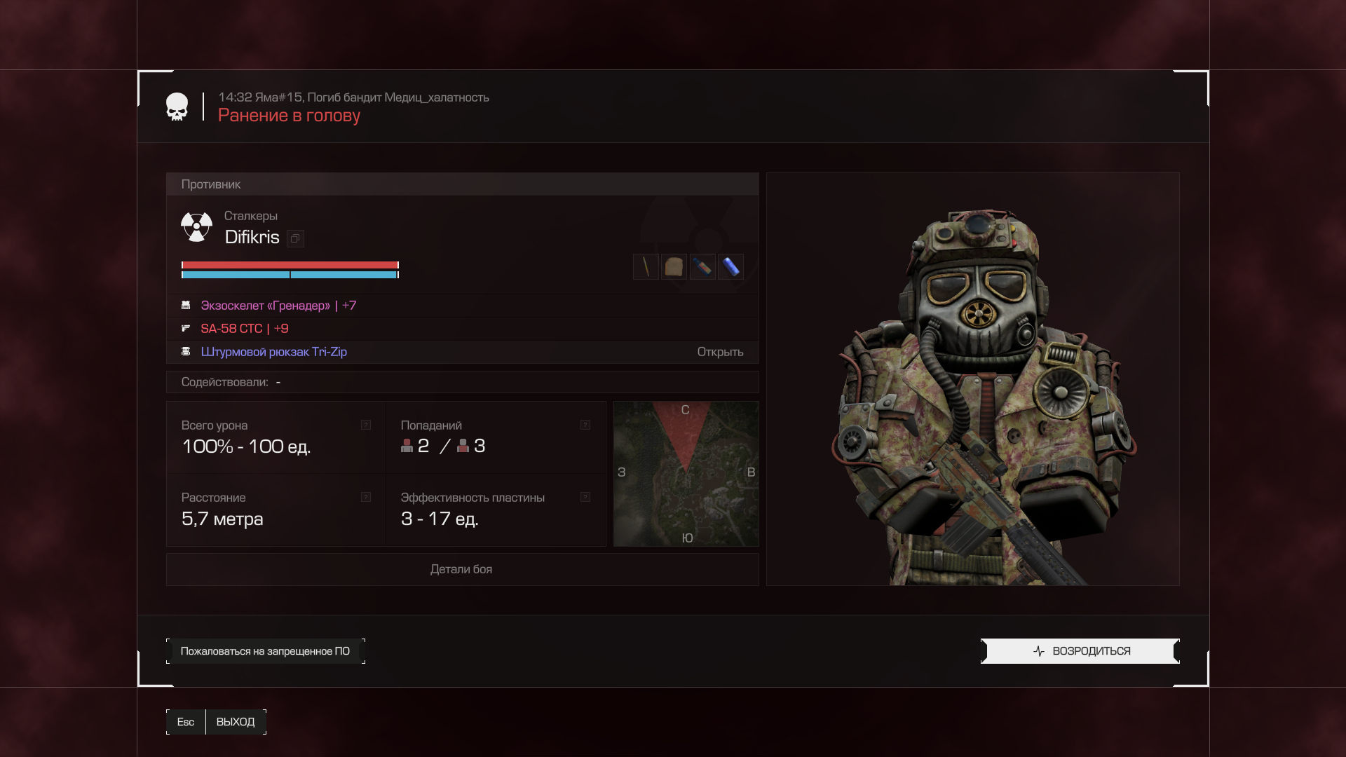Click the Ранение в голову cause text
1346x757 pixels.
pos(289,116)
